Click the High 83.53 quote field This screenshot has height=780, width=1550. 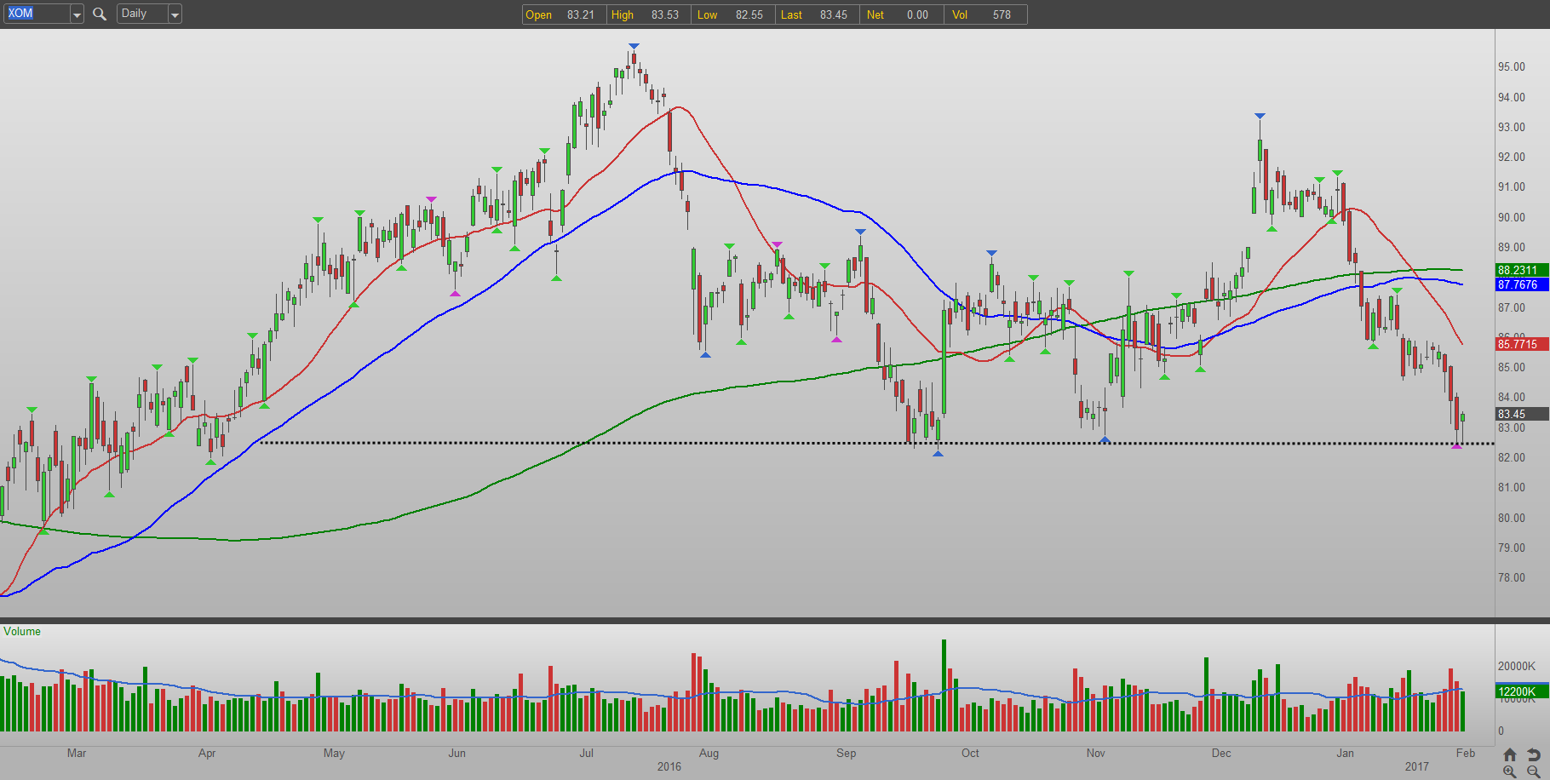648,14
